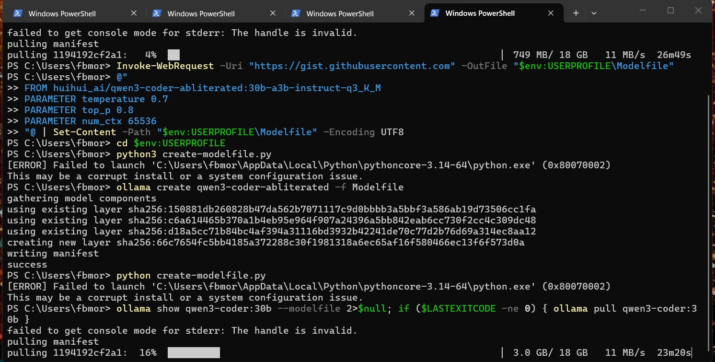The width and height of the screenshot is (715, 362).
Task: Close the second Windows PowerShell tab
Action: point(274,13)
